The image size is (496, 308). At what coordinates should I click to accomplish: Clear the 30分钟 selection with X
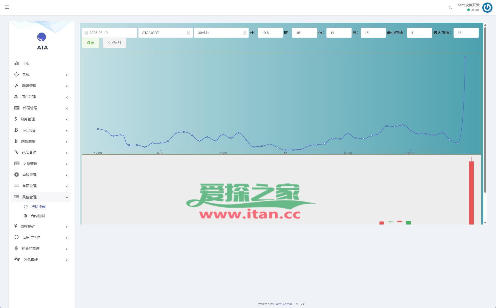coord(244,33)
